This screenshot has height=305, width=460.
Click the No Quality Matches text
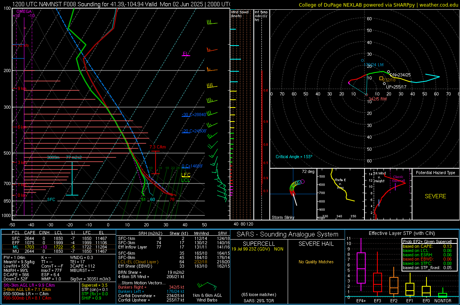(316, 262)
